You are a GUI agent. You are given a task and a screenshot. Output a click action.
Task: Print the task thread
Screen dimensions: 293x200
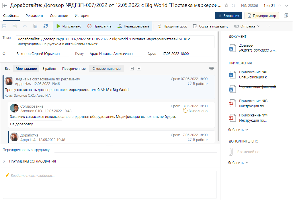(212, 68)
